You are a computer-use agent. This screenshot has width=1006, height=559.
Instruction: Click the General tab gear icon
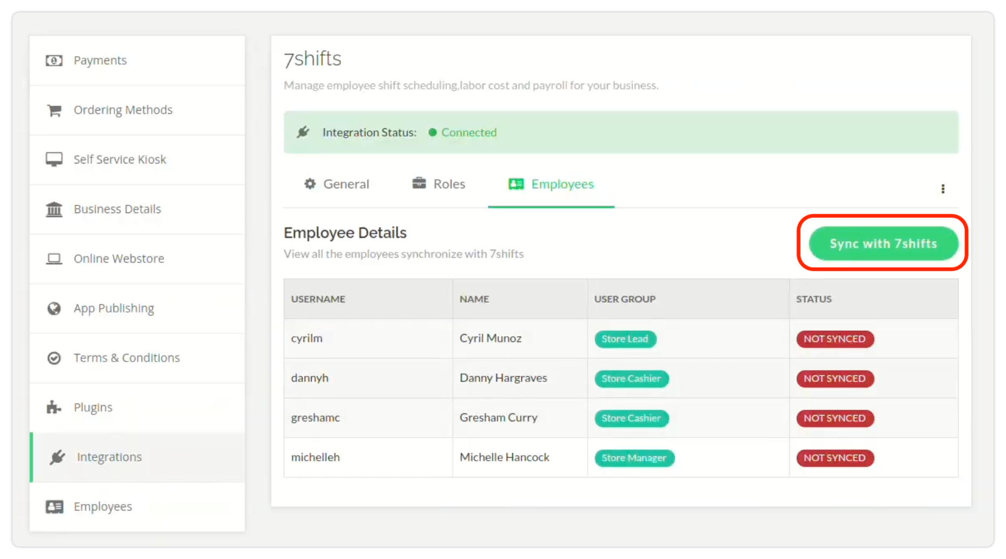[310, 184]
